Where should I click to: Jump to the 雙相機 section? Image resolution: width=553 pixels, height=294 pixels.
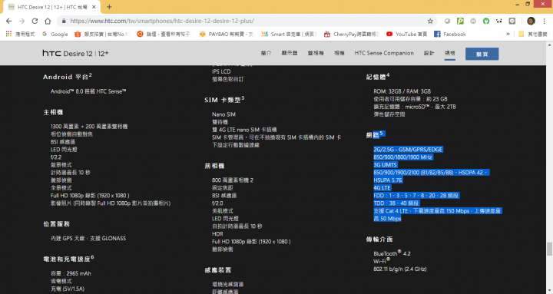pyautogui.click(x=316, y=53)
